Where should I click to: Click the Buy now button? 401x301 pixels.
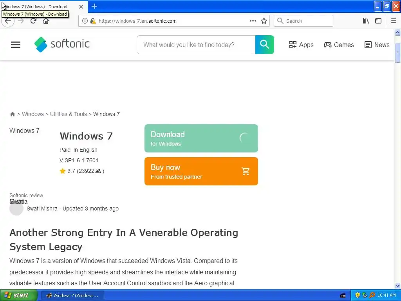click(x=201, y=171)
